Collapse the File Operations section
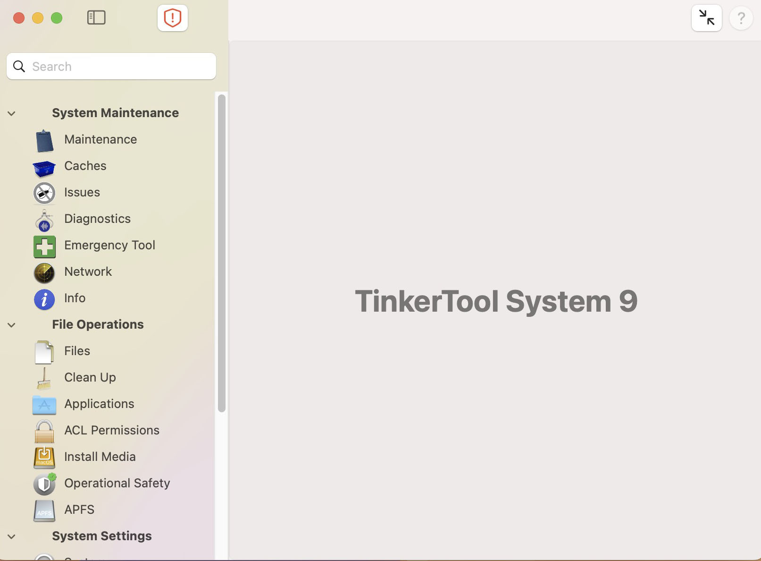This screenshot has height=561, width=761. 12,325
